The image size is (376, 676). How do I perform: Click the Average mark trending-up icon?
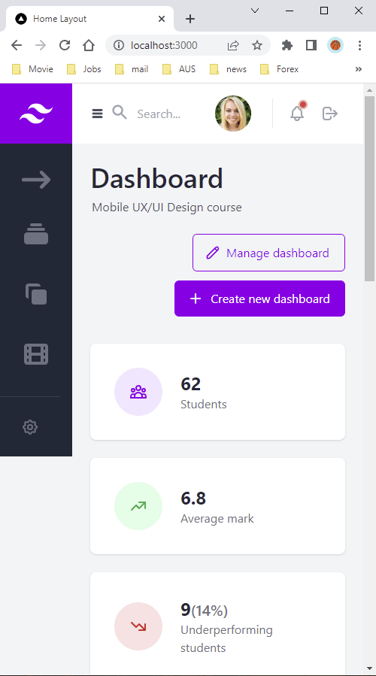coord(138,506)
